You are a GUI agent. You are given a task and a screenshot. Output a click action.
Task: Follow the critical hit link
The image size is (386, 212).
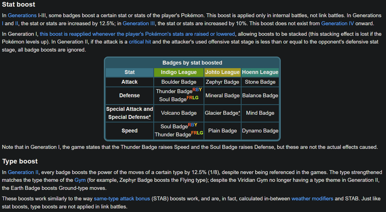pyautogui.click(x=140, y=42)
